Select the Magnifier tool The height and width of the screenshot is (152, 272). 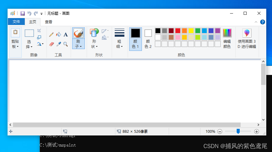(66, 44)
